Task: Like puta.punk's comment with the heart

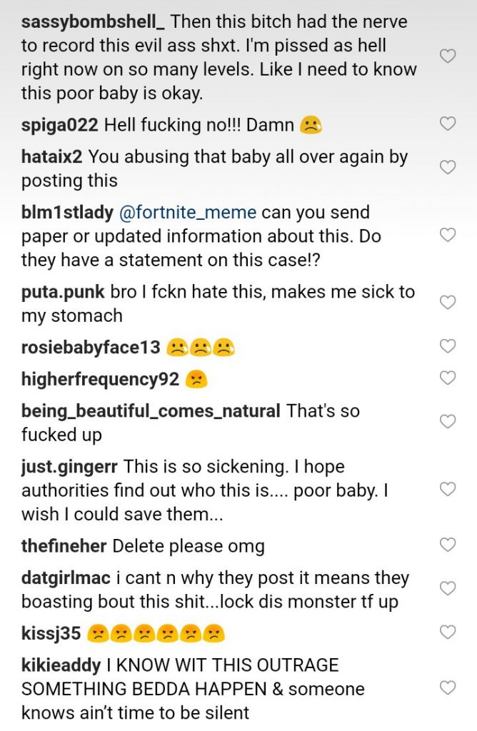Action: 447,303
